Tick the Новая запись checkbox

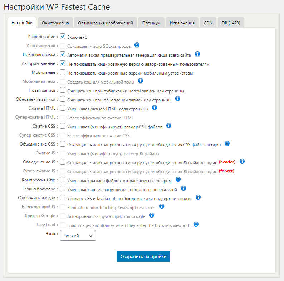[63, 90]
